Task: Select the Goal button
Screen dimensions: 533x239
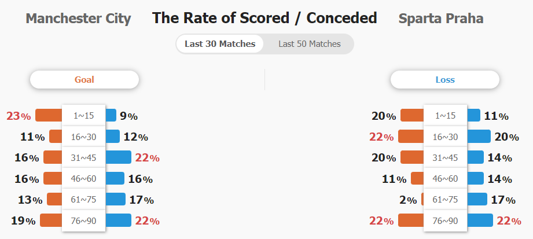Action: pos(84,79)
